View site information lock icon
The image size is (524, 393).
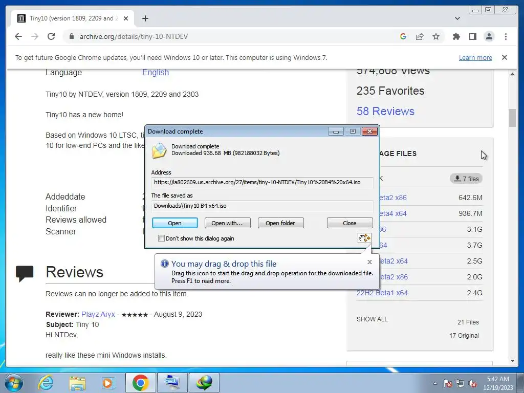71,36
